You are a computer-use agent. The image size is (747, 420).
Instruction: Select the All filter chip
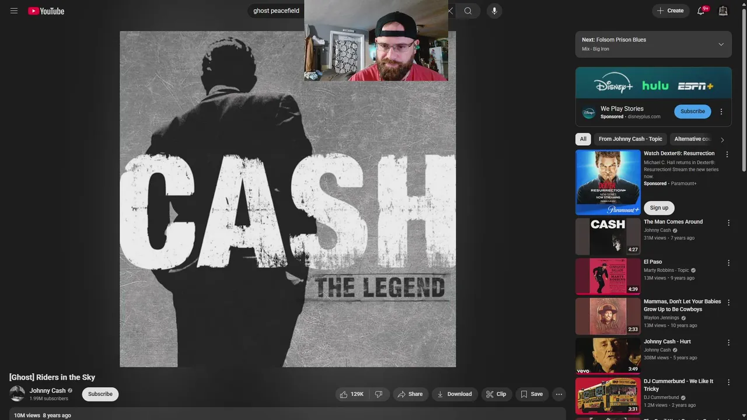point(583,139)
